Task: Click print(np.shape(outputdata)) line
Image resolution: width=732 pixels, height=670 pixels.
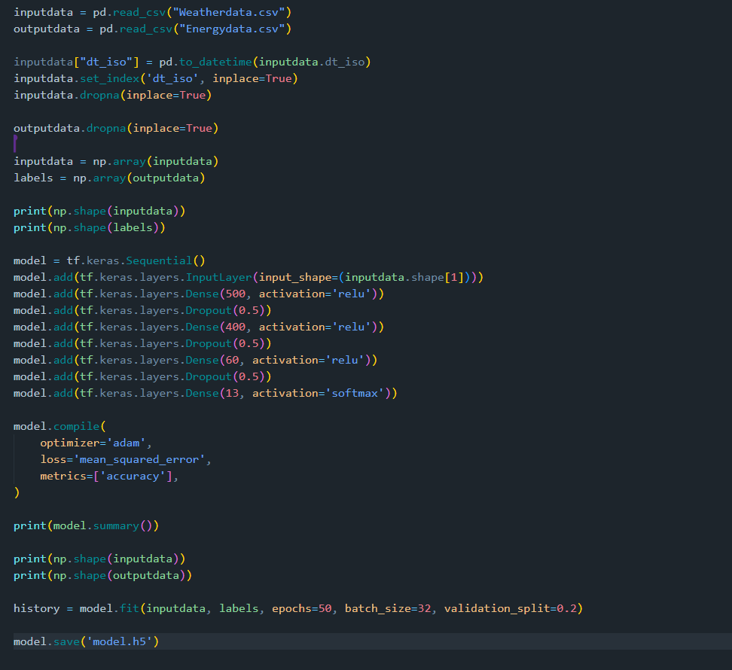Action: pos(102,576)
